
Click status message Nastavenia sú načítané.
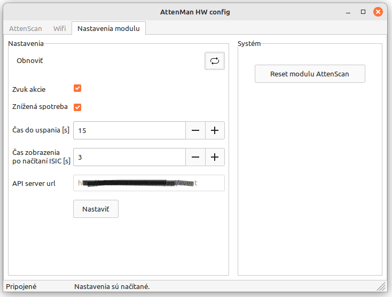click(x=112, y=286)
